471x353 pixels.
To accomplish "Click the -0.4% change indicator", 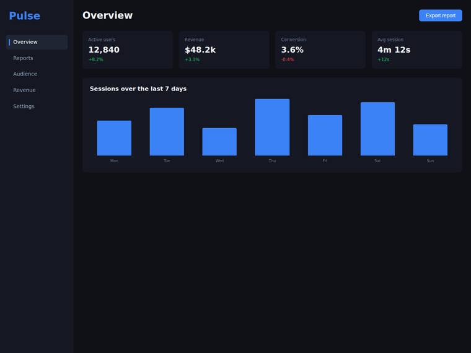I will pyautogui.click(x=288, y=59).
